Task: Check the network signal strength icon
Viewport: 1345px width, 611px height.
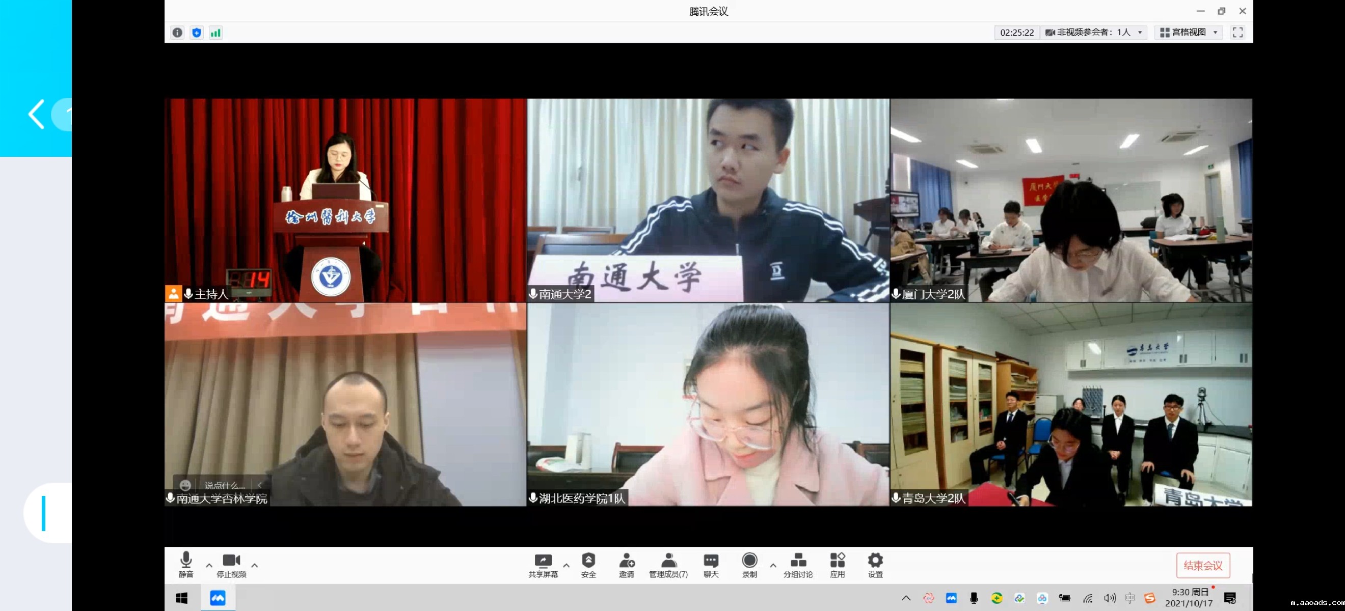Action: coord(216,33)
